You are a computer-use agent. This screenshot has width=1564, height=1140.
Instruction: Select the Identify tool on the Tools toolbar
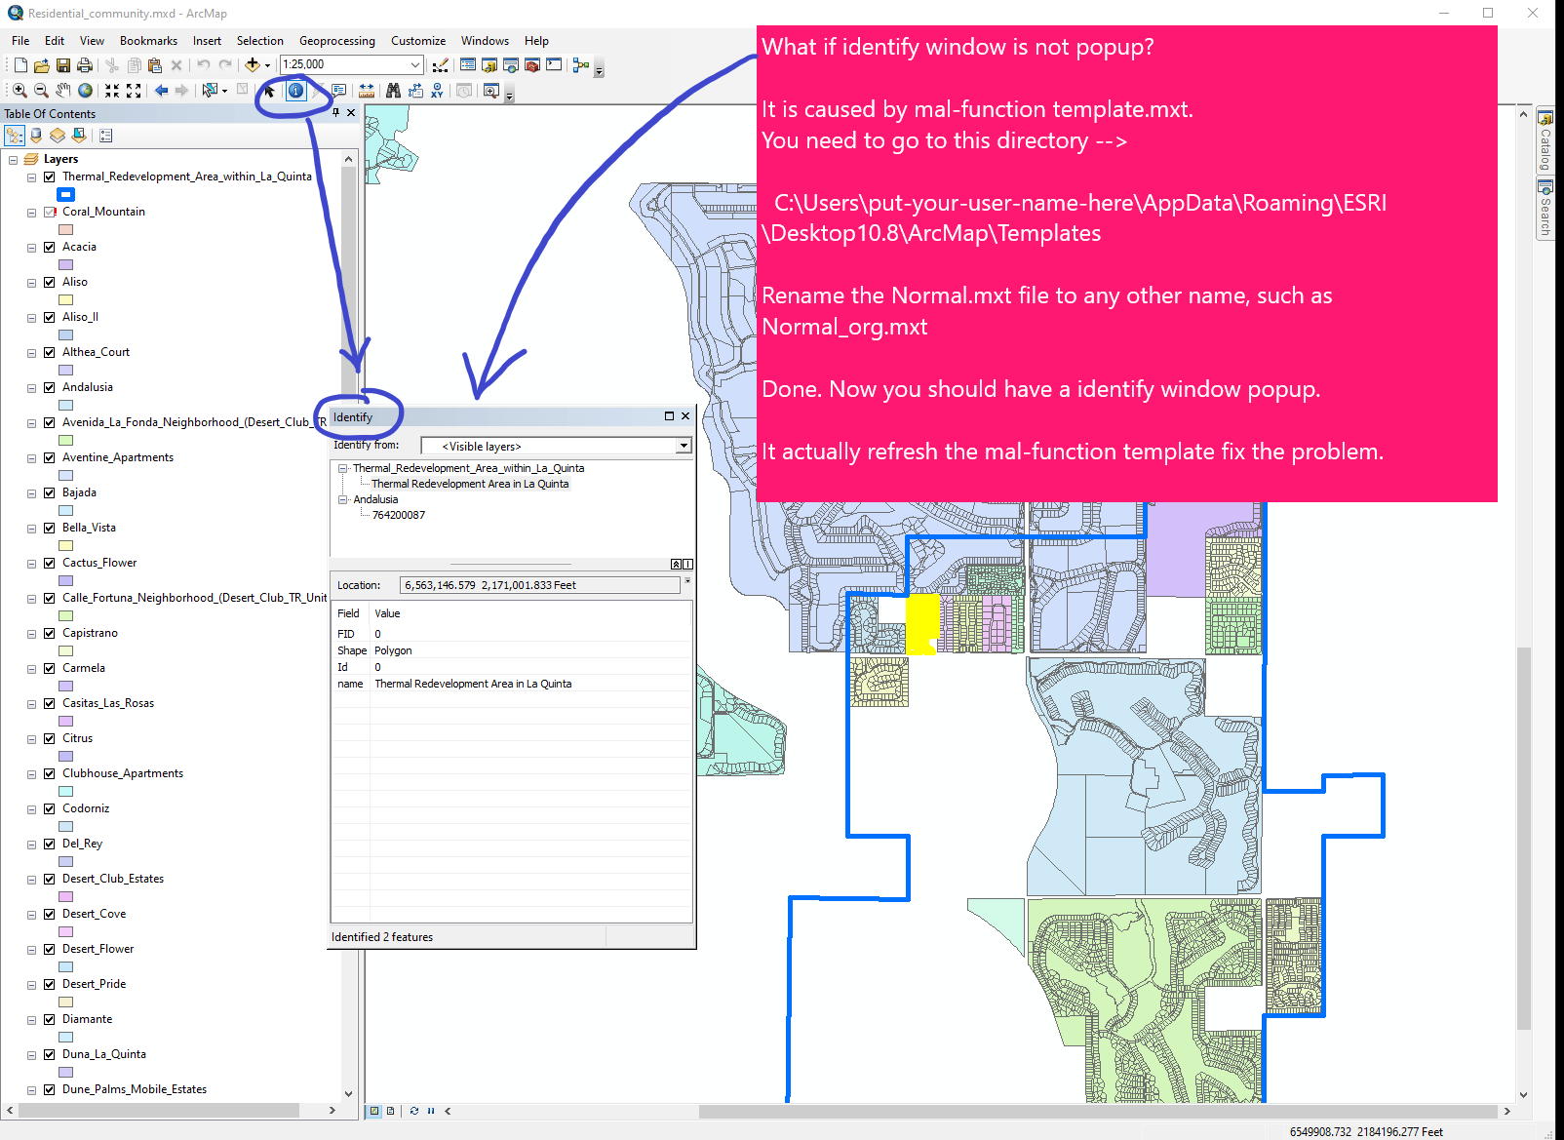[297, 91]
